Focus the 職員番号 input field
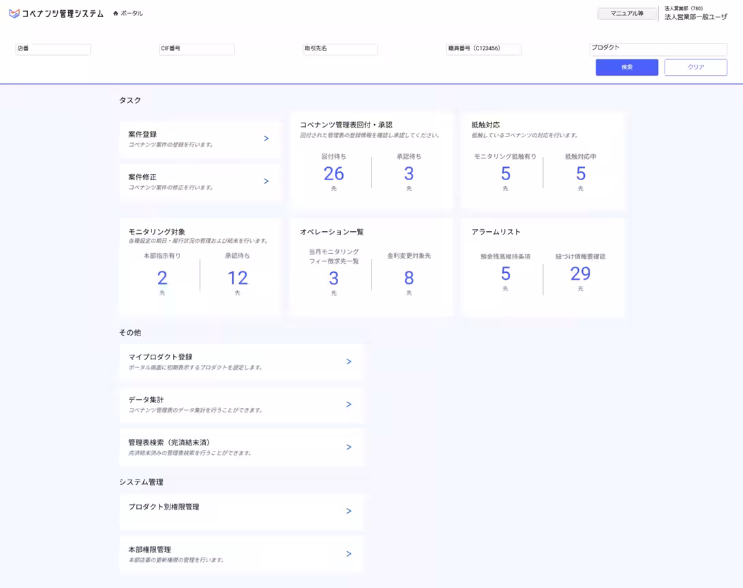Viewport: 743px width, 588px height. click(484, 49)
